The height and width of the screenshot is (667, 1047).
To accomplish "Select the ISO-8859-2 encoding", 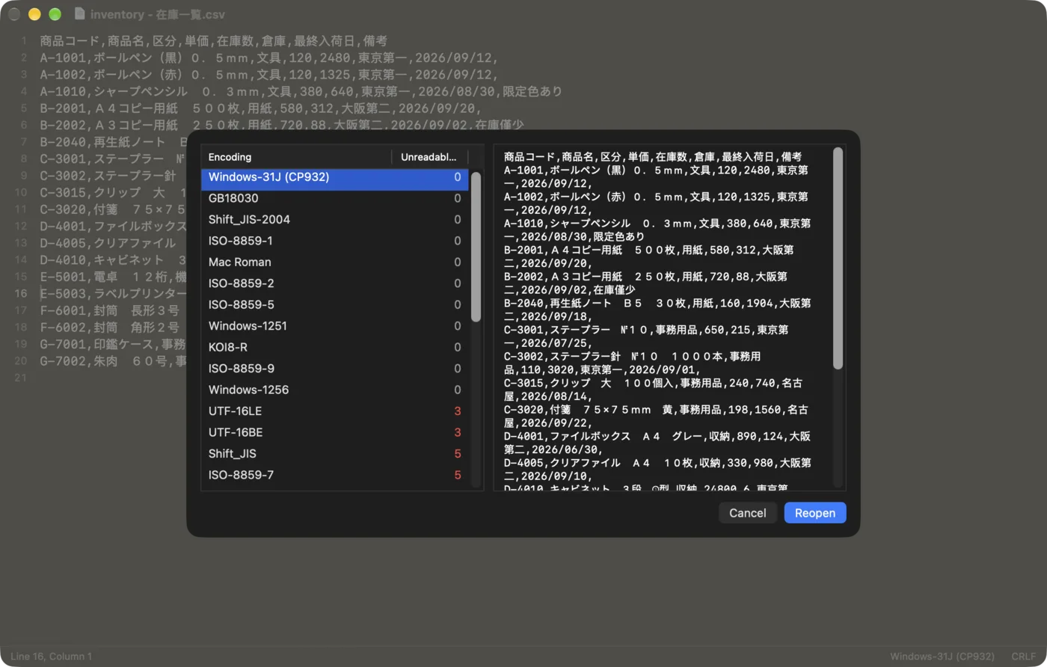I will point(334,283).
